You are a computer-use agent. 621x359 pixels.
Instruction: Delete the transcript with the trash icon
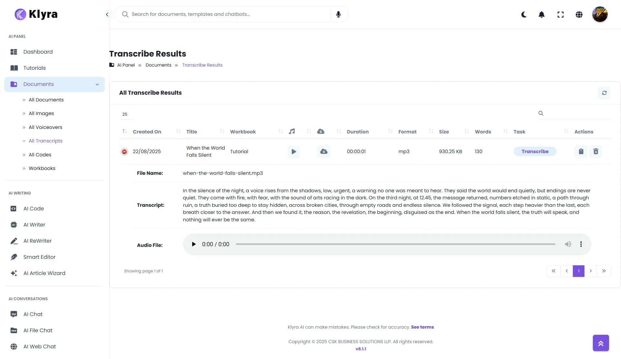[596, 151]
